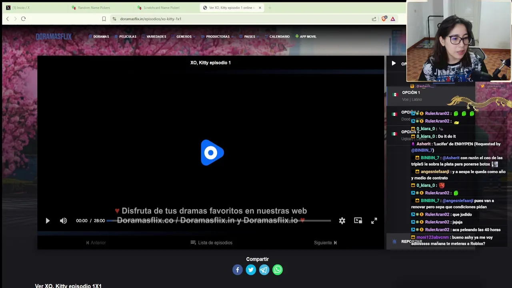Click play icon above server options
Screen dimensions: 512x288
394,63
